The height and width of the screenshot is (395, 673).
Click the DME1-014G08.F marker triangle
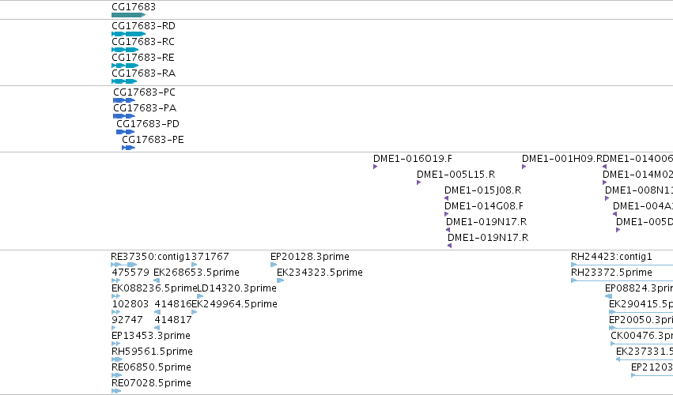tap(446, 214)
